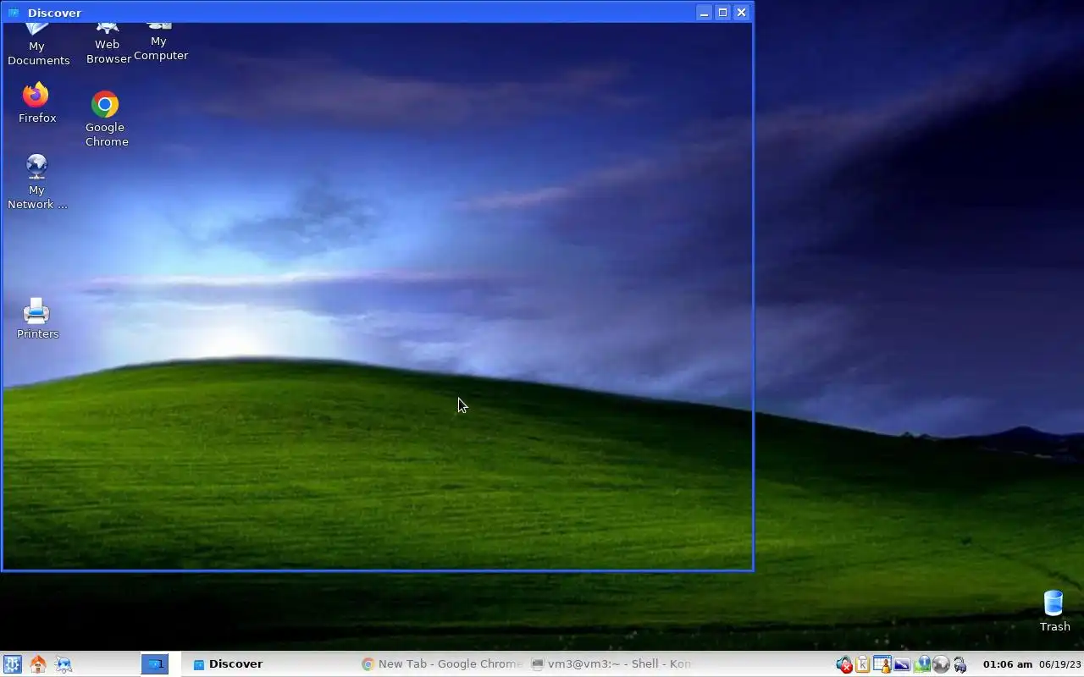Click the muted volume tray icon
The image size is (1084, 677).
(x=843, y=665)
